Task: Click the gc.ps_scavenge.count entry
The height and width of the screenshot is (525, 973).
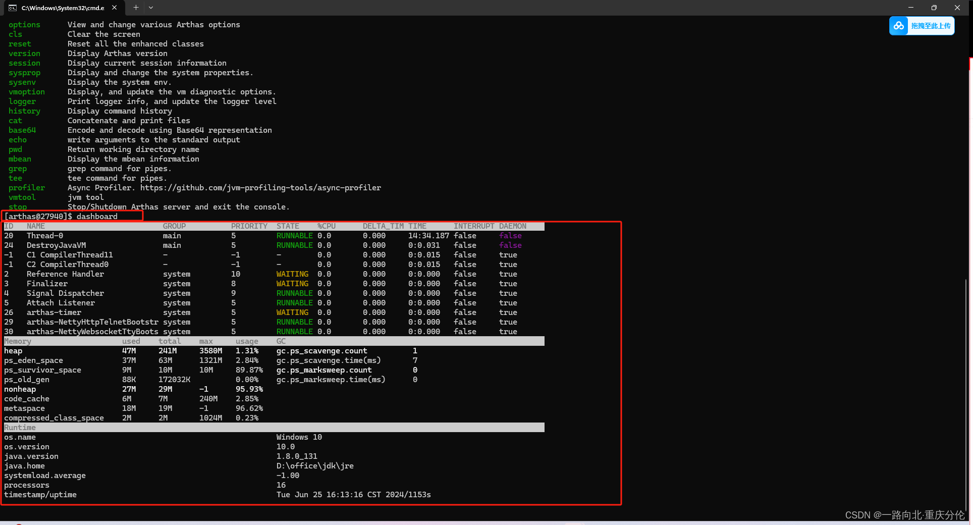Action: coord(322,351)
